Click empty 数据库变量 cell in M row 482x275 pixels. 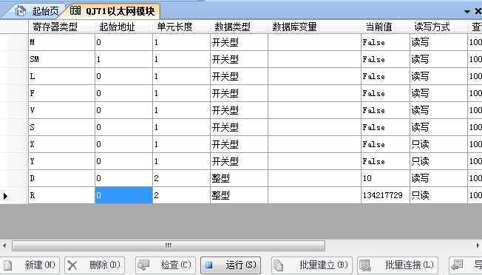[x=314, y=42]
